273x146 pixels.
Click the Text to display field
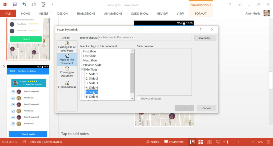click(145, 37)
